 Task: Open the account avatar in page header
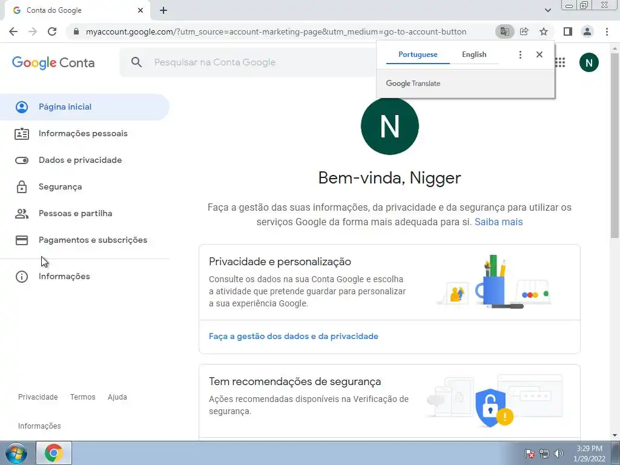[x=589, y=62]
